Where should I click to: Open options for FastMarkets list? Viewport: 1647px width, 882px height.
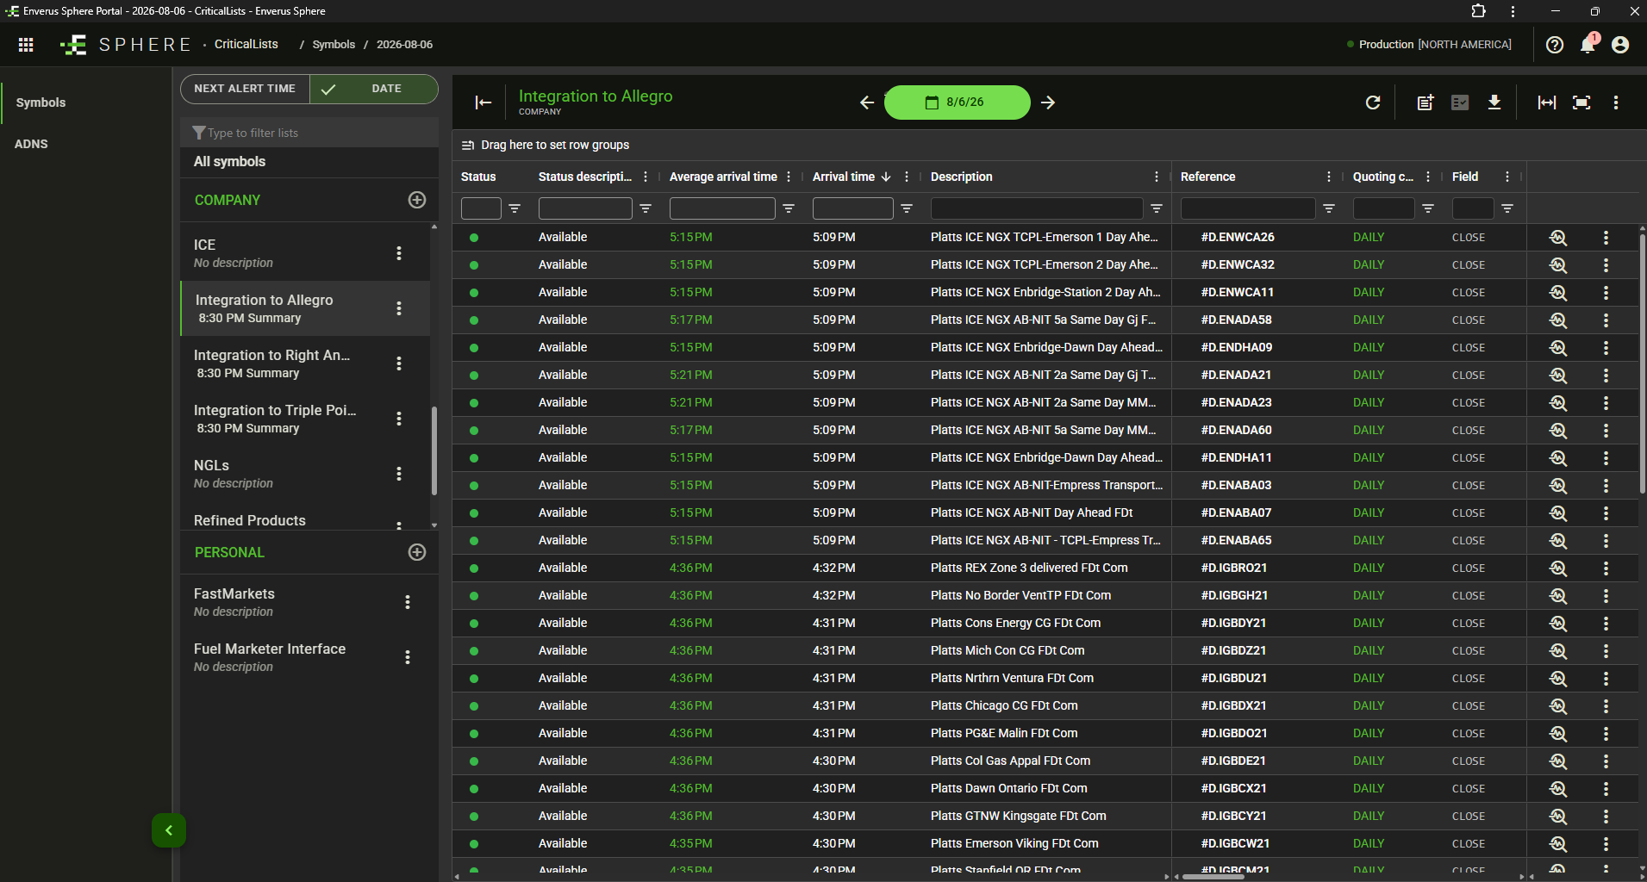pos(408,602)
